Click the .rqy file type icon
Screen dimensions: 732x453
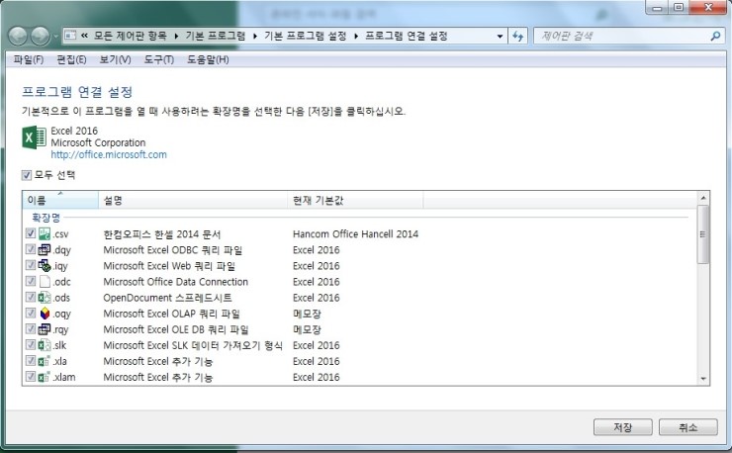[x=45, y=329]
